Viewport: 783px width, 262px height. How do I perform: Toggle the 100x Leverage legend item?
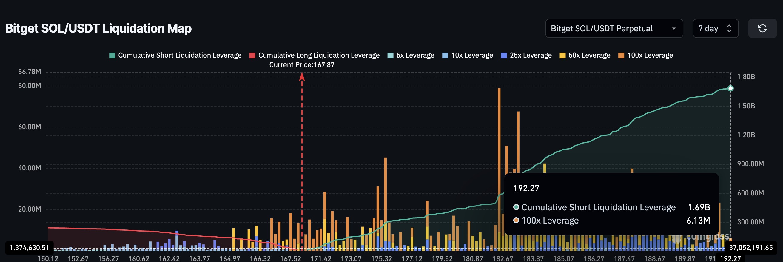(646, 55)
